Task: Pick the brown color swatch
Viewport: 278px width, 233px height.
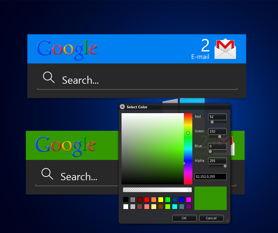Action: (161, 207)
